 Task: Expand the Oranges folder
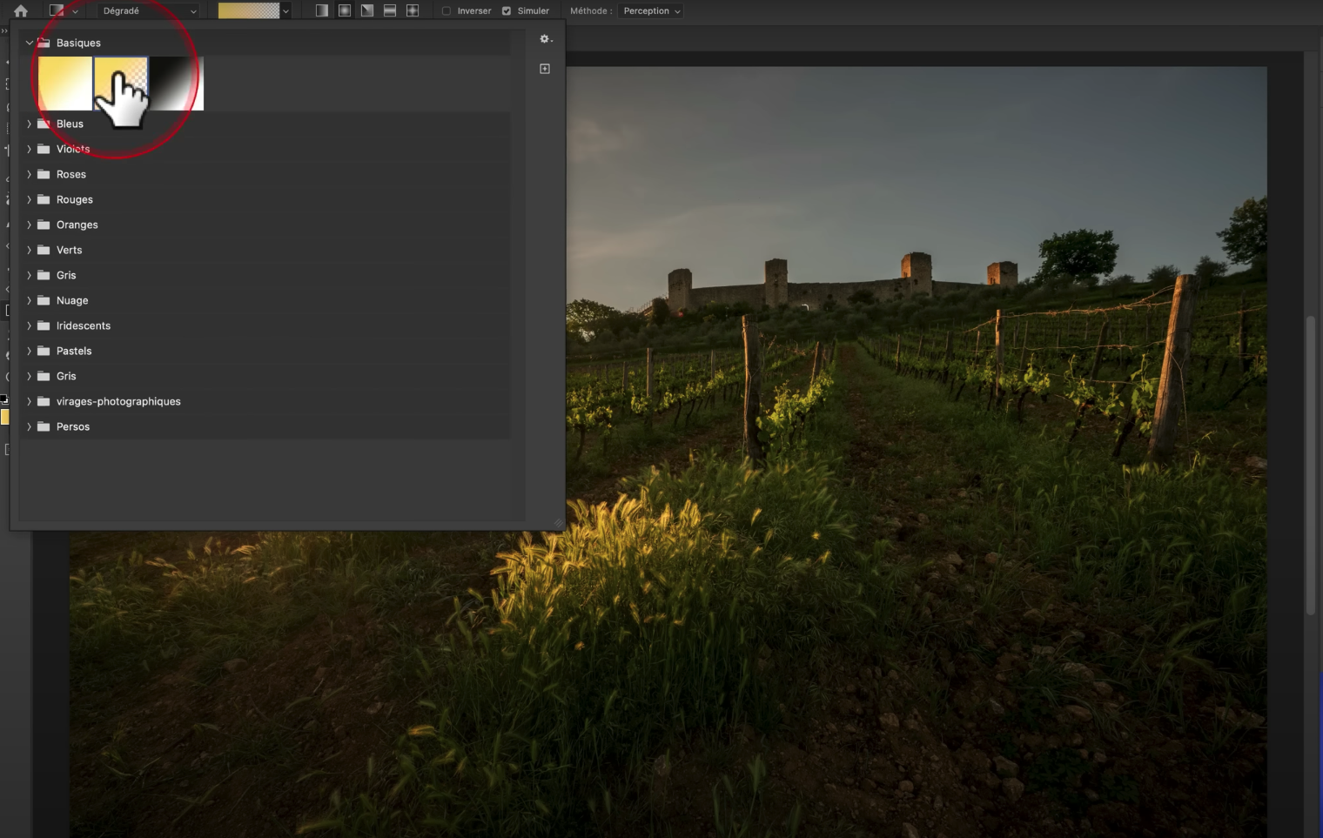coord(30,225)
